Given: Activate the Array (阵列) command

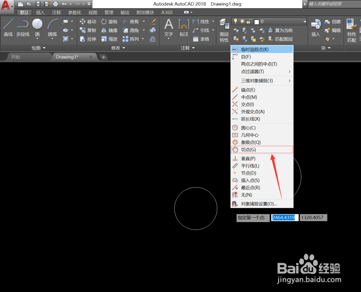Looking at the screenshot, I should 131,39.
